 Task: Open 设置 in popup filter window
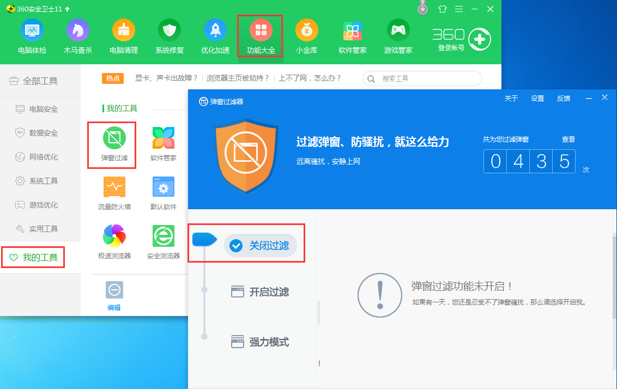(537, 99)
